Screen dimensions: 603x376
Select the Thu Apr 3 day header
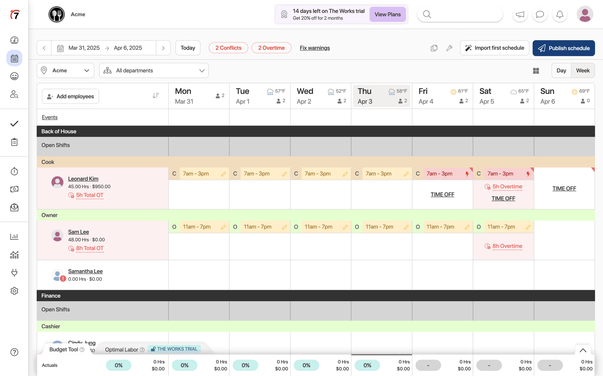click(x=382, y=96)
